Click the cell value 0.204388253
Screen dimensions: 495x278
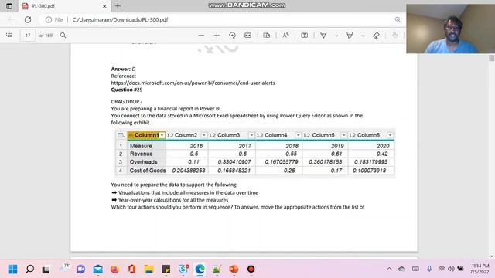189,171
